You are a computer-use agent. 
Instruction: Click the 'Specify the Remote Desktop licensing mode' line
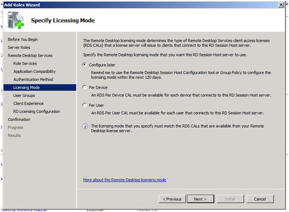pyautogui.click(x=165, y=55)
